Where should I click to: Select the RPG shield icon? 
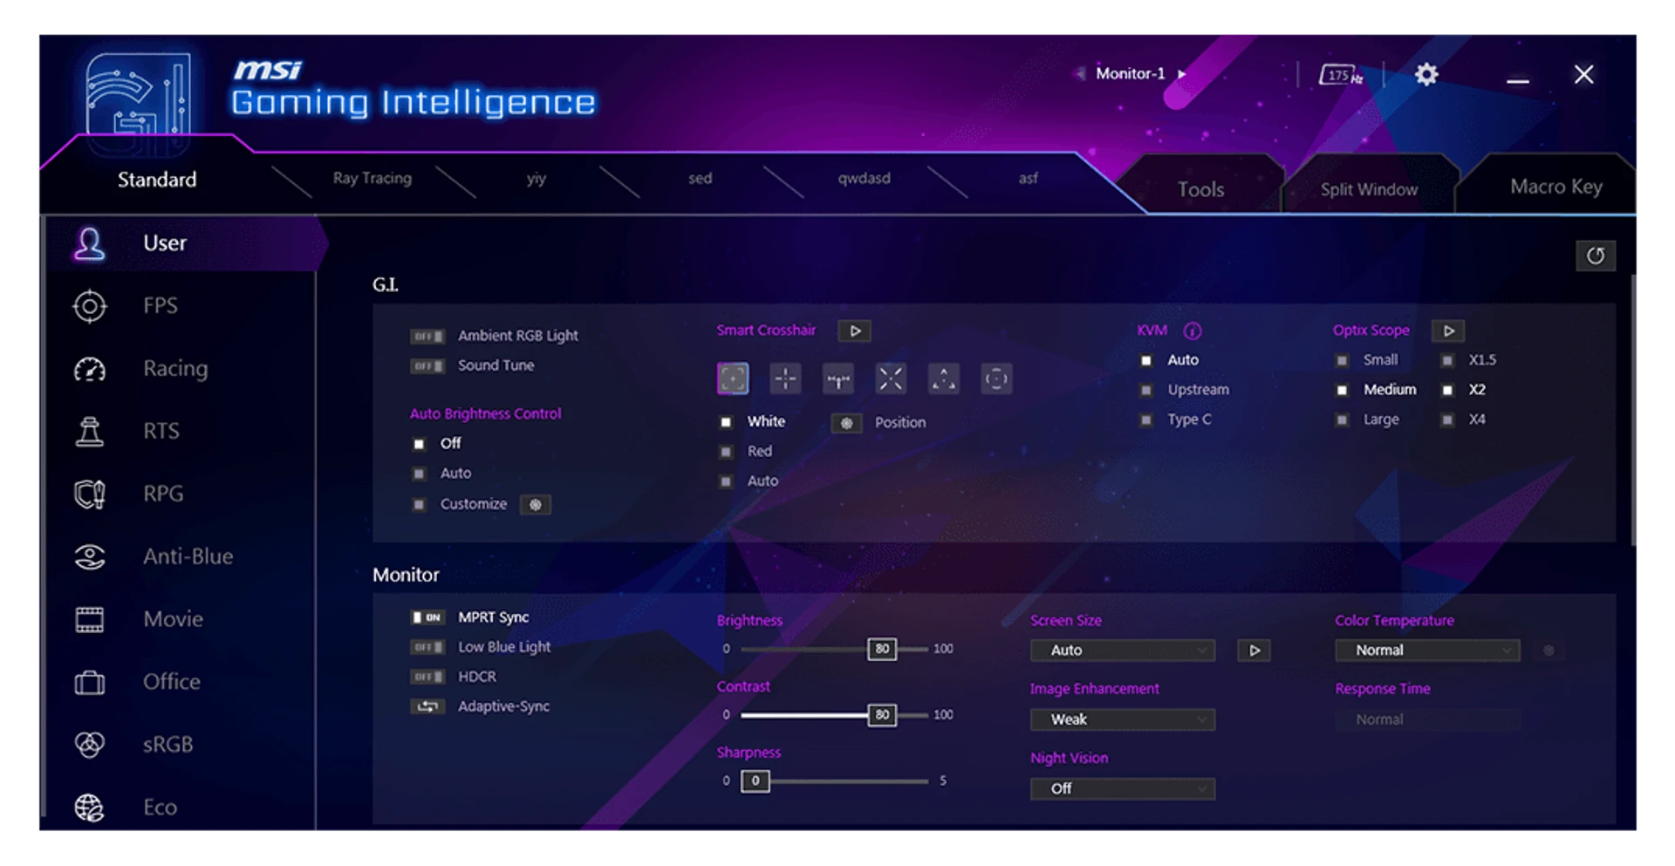pos(89,494)
